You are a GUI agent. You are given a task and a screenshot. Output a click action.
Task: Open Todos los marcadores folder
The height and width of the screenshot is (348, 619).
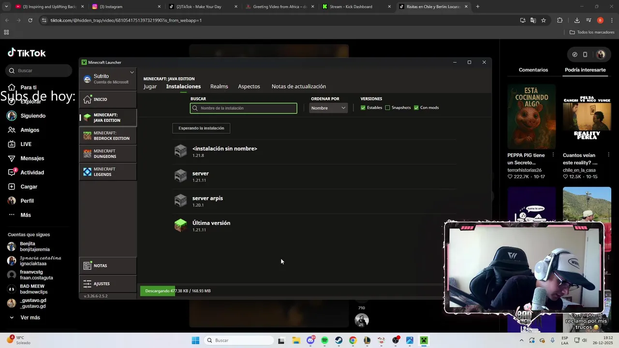592,32
